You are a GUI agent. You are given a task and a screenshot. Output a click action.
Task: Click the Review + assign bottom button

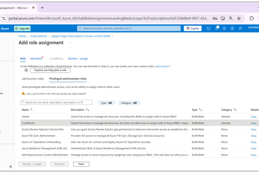click(x=32, y=164)
